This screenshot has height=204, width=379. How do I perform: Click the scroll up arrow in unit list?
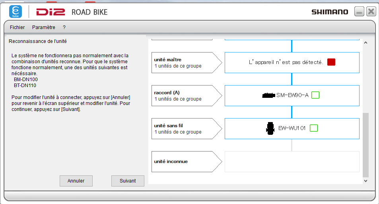tap(365, 43)
